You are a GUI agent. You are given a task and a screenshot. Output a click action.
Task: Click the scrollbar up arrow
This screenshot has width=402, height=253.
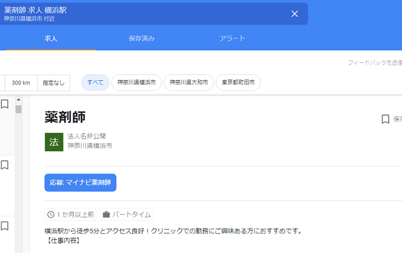pyautogui.click(x=18, y=100)
